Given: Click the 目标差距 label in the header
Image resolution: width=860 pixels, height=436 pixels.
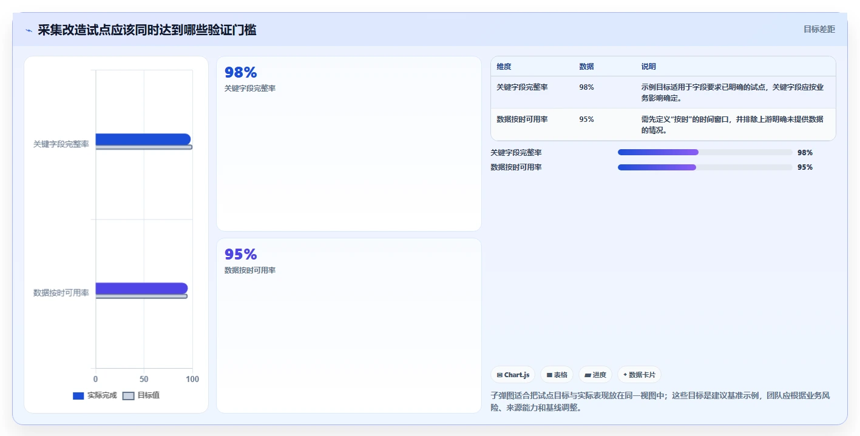Looking at the screenshot, I should click(819, 29).
